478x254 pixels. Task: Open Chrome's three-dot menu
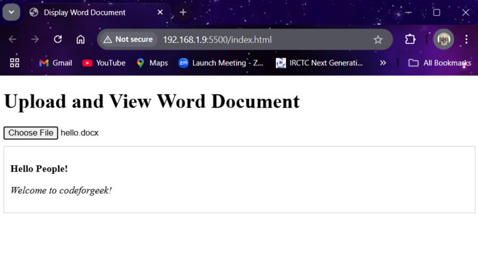pos(466,39)
